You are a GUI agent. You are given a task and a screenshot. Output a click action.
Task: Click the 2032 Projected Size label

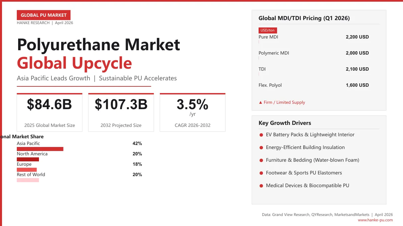(121, 125)
